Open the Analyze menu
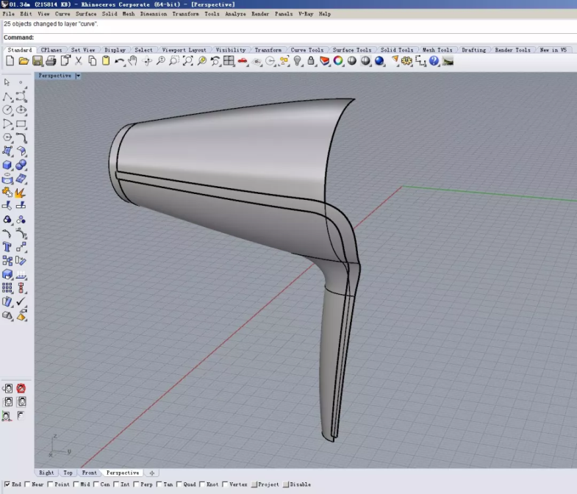 click(x=235, y=14)
